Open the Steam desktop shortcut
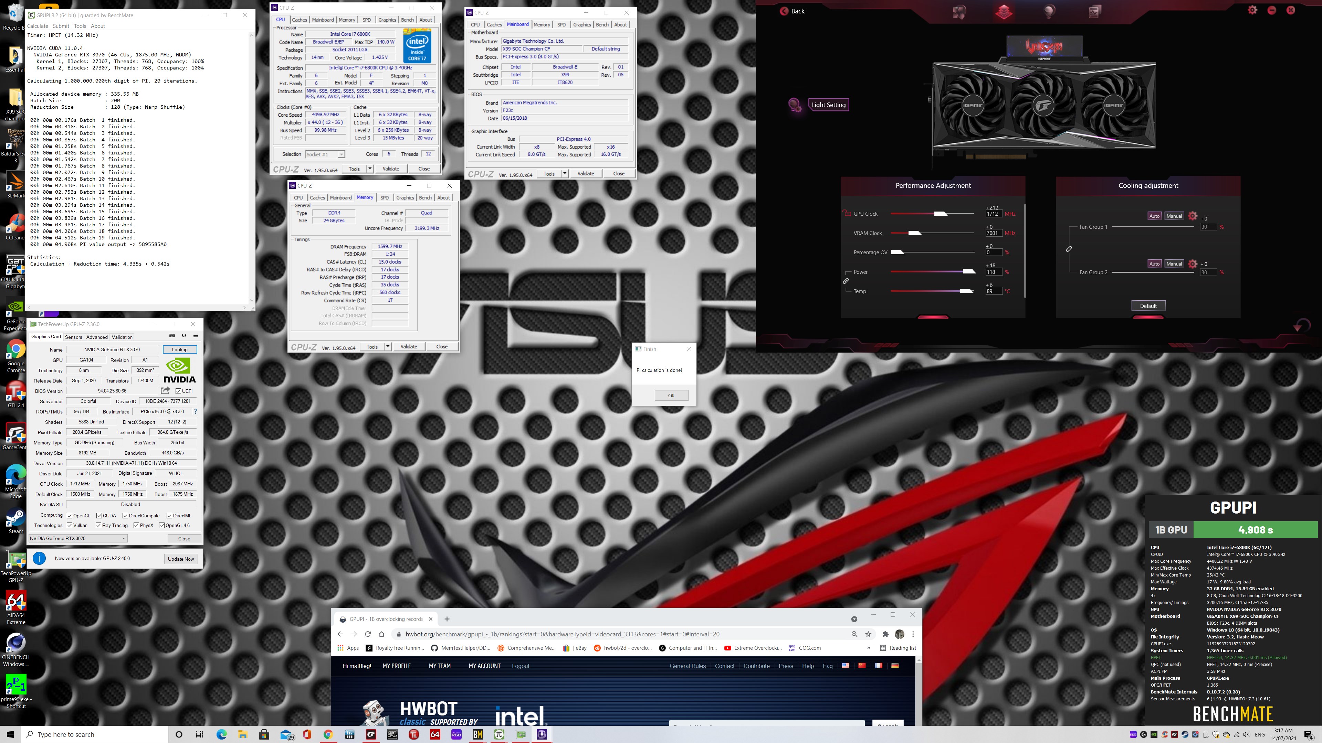Image resolution: width=1322 pixels, height=743 pixels. point(15,520)
